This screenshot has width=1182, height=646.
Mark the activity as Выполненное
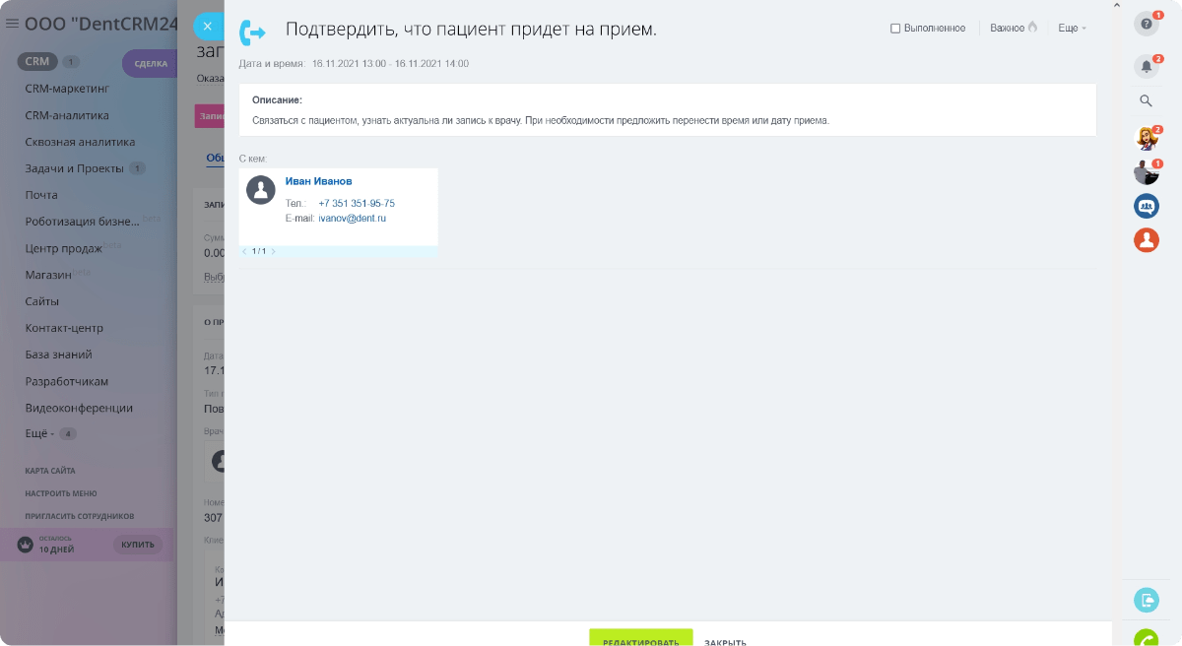click(895, 29)
